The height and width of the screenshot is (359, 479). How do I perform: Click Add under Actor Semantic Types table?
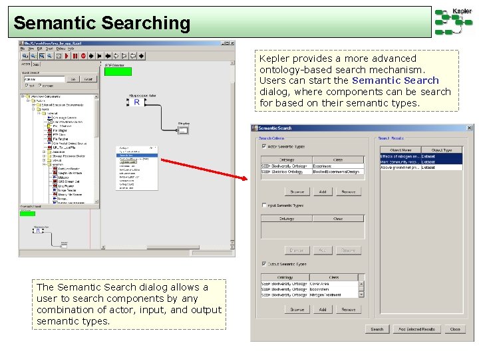tap(323, 191)
